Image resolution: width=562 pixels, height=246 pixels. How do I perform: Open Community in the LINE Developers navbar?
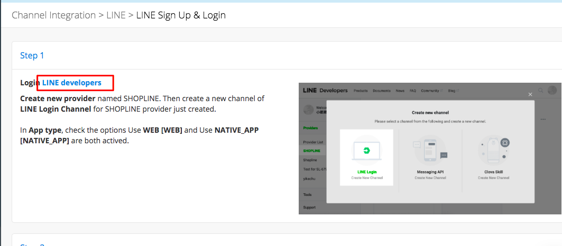point(431,91)
